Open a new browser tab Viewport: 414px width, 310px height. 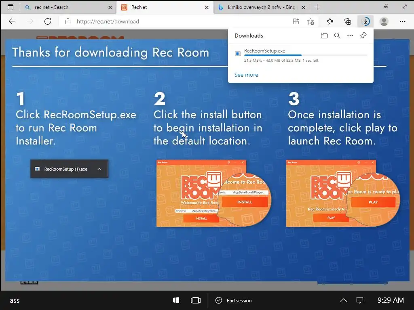pos(317,7)
